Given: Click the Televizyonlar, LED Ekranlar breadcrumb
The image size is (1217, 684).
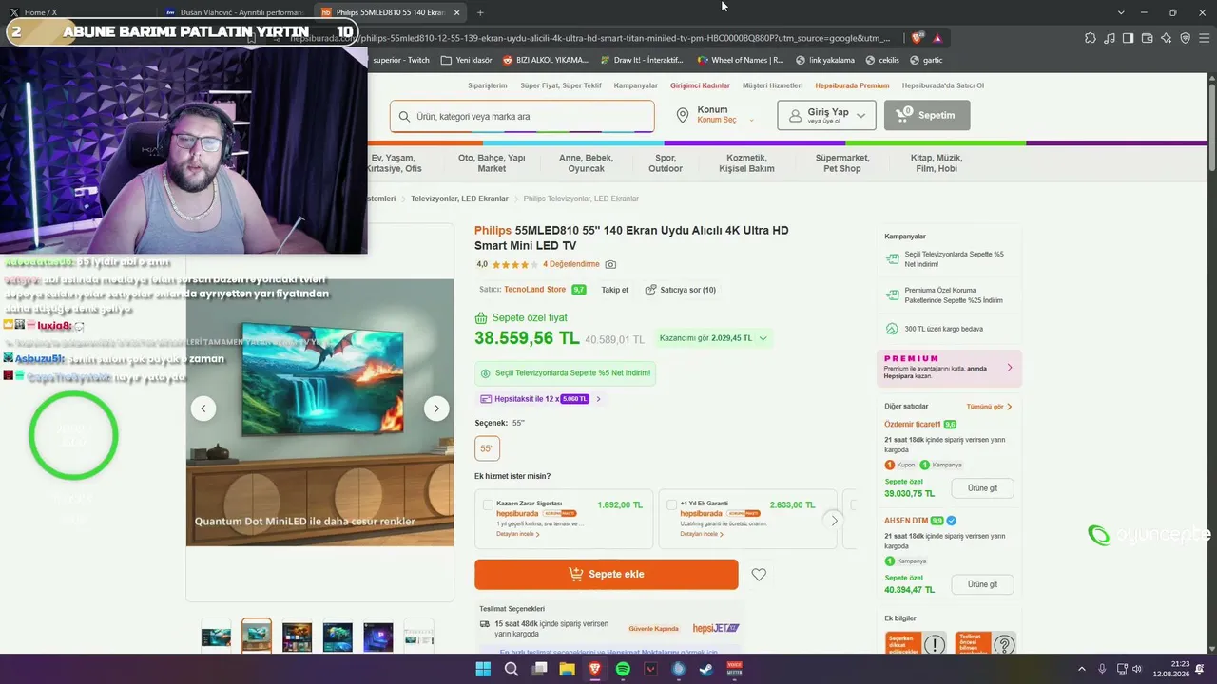Looking at the screenshot, I should click(x=461, y=199).
